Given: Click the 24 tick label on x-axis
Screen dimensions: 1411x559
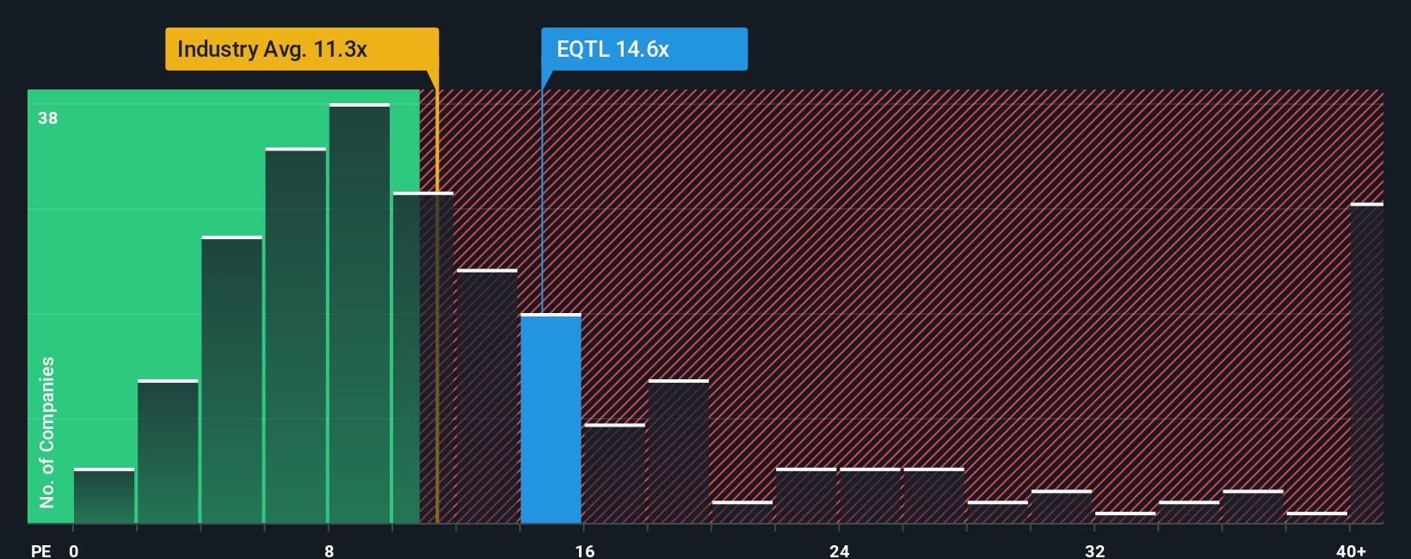Looking at the screenshot, I should point(840,550).
